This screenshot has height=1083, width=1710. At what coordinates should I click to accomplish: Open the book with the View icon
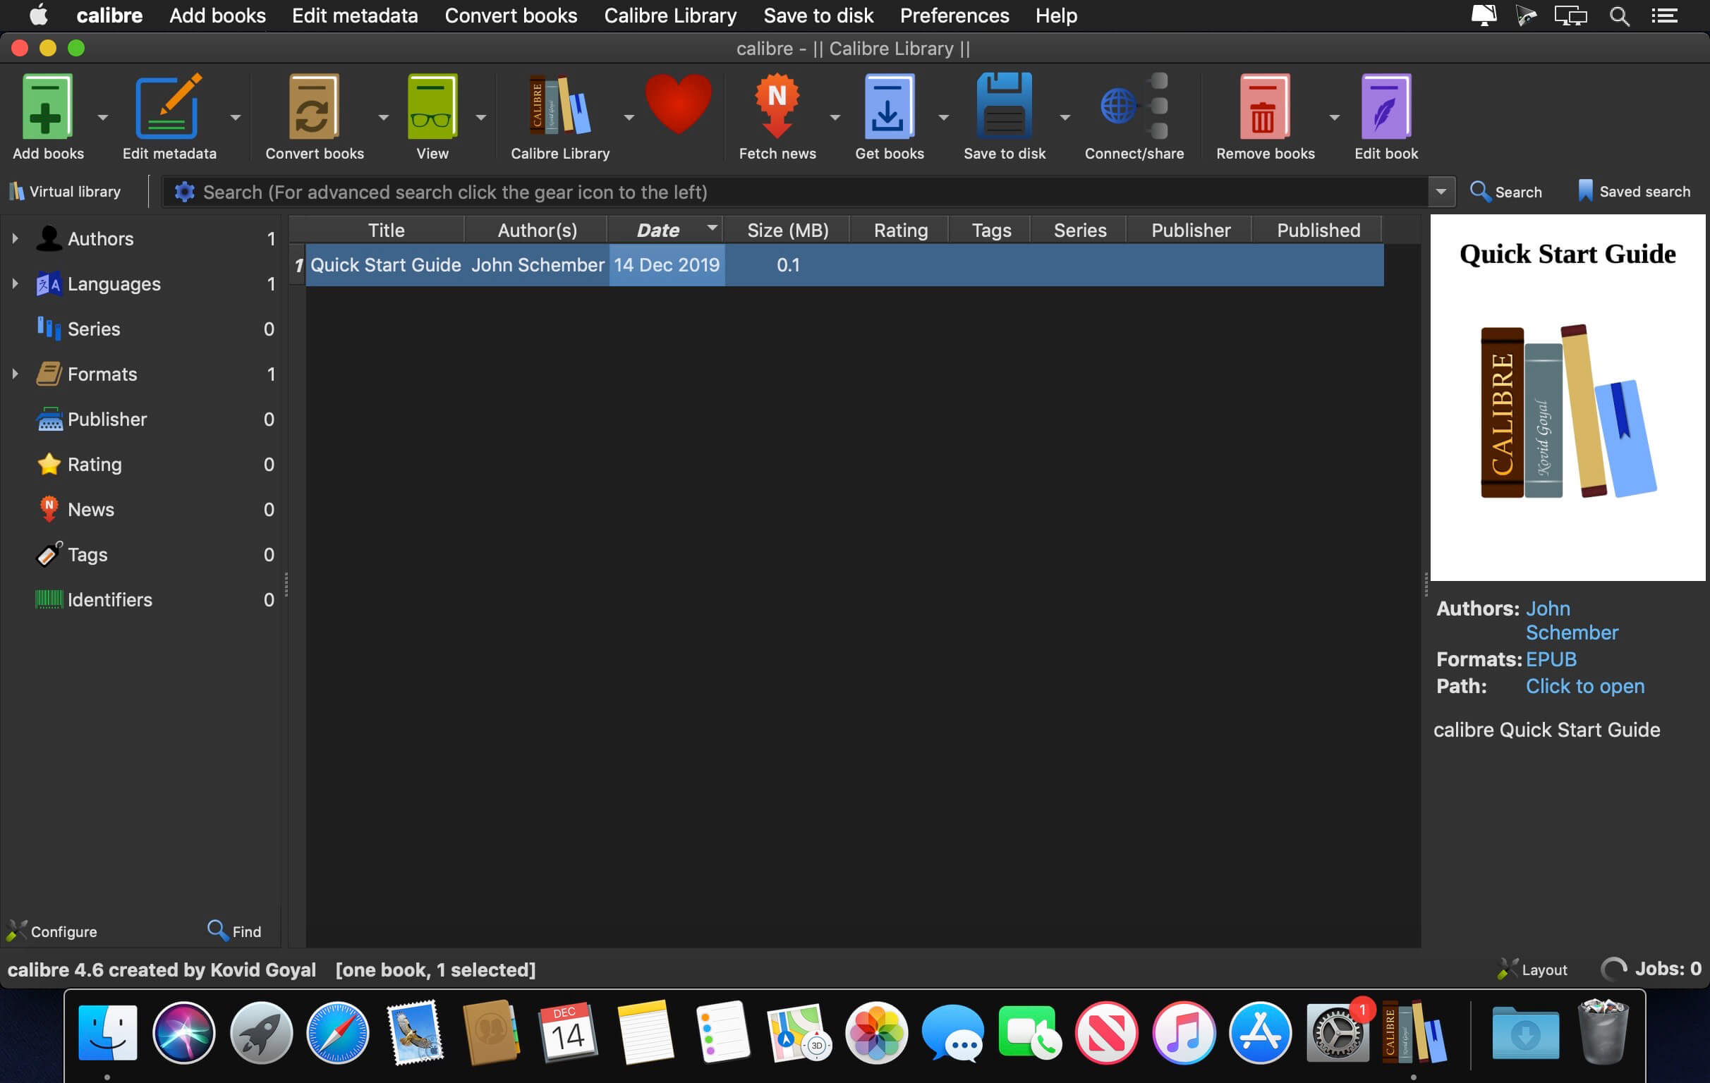(432, 106)
